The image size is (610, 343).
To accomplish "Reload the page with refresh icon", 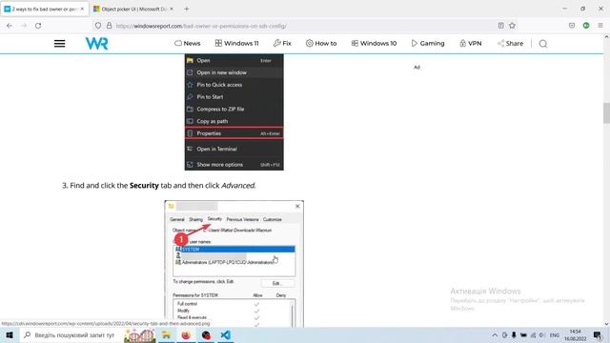I will click(38, 26).
